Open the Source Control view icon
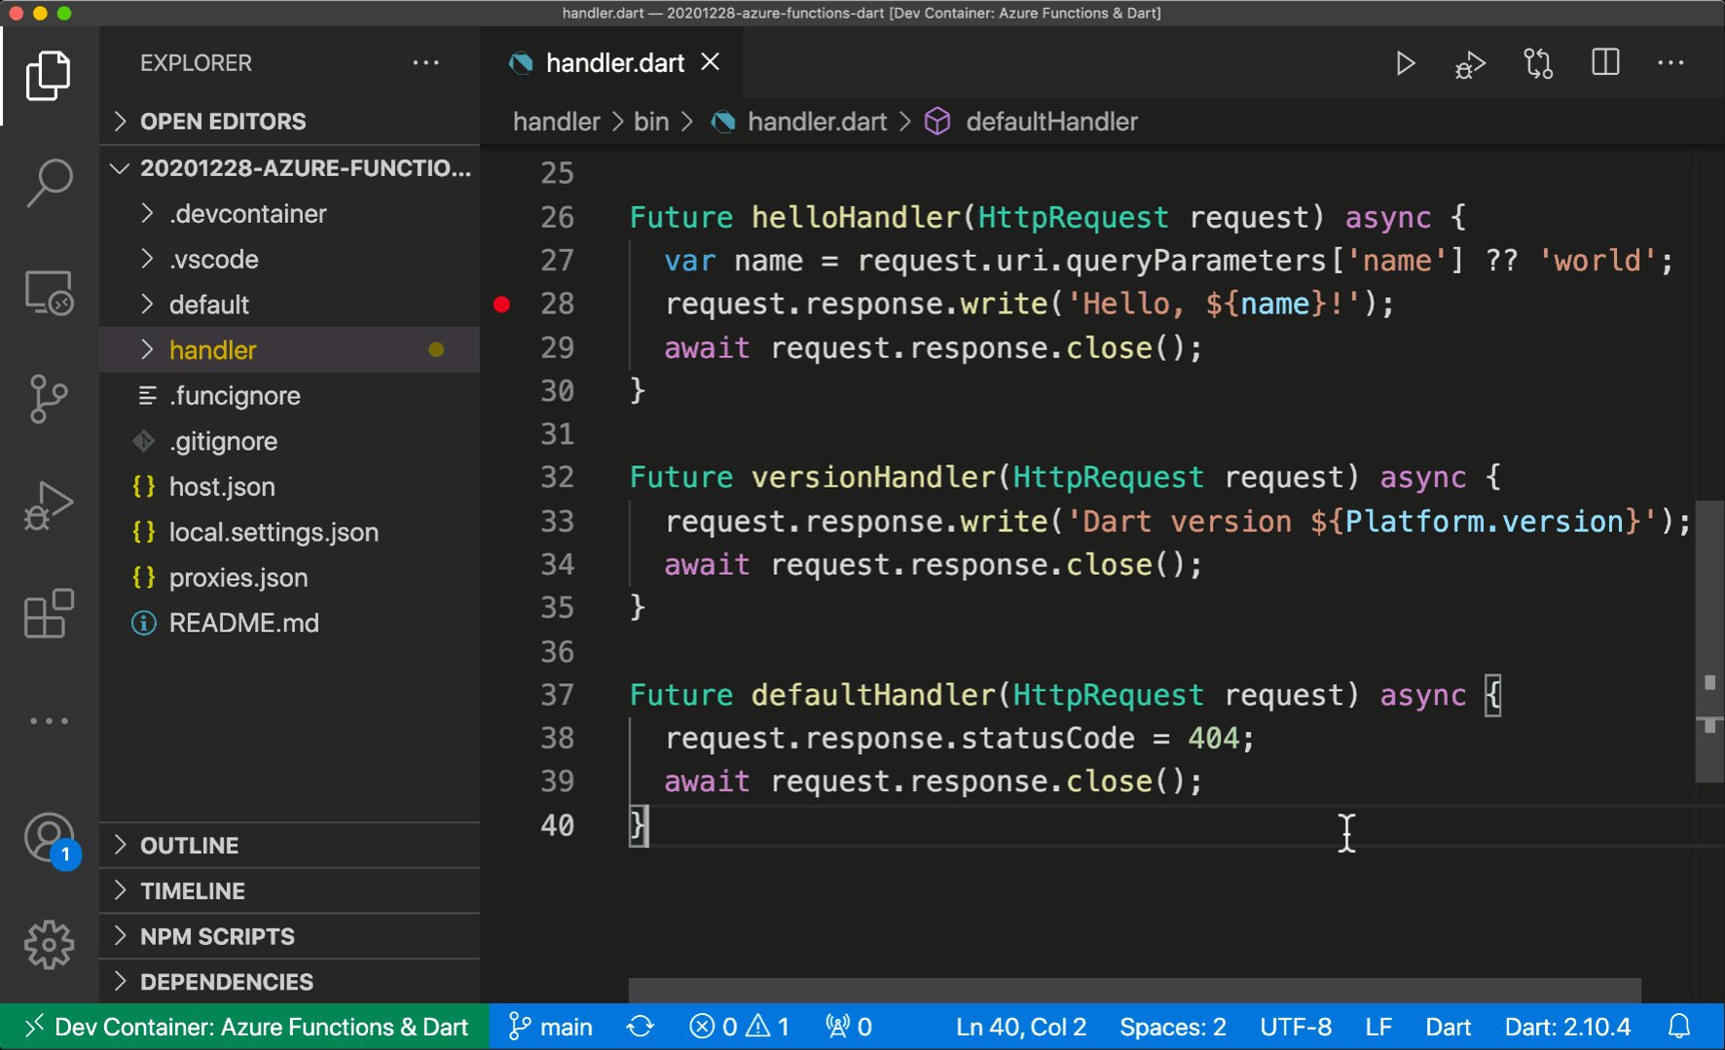The height and width of the screenshot is (1050, 1725). [48, 399]
